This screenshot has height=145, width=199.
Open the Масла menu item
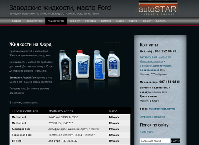(x=120, y=21)
